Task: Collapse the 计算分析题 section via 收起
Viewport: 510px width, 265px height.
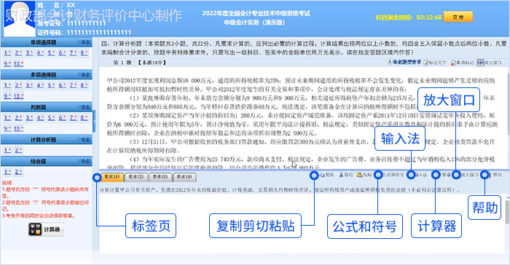Action: [x=84, y=140]
